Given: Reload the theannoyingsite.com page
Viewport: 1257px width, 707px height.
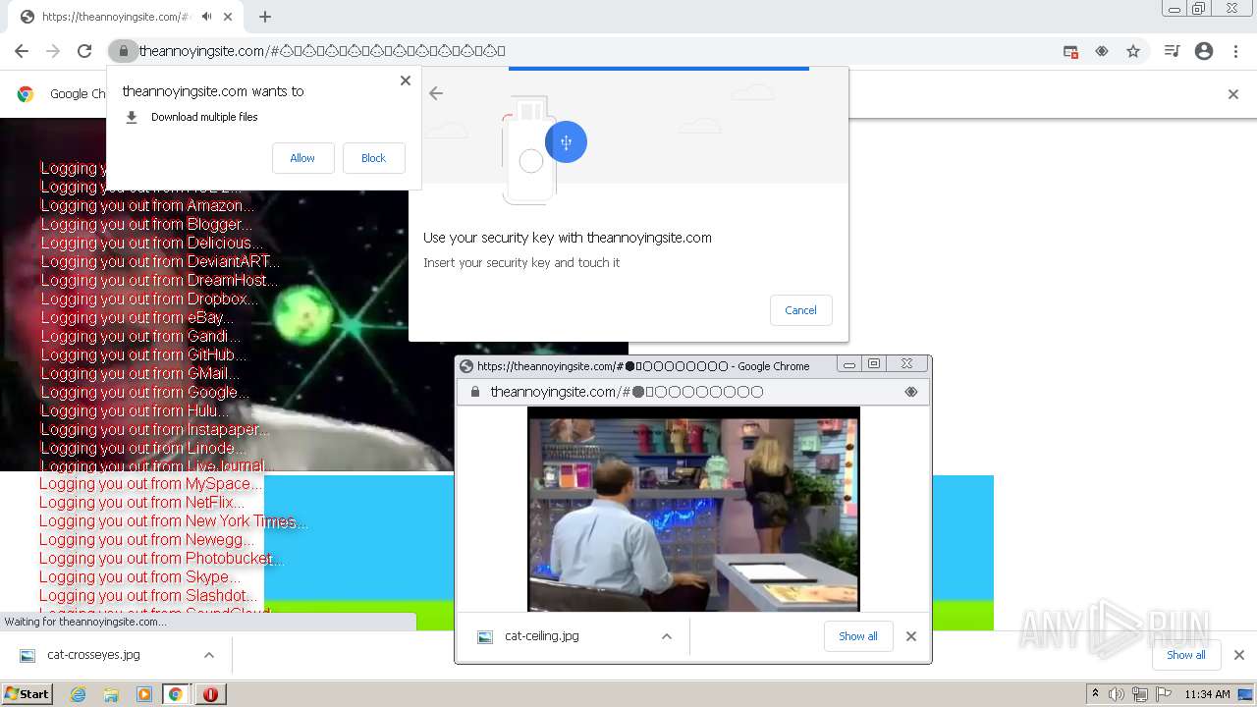Looking at the screenshot, I should 84,51.
